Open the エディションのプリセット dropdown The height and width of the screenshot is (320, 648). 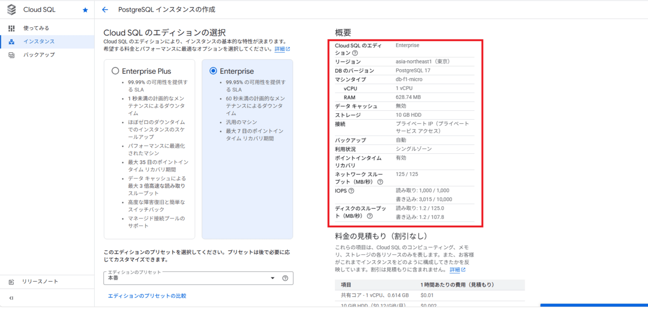197,278
